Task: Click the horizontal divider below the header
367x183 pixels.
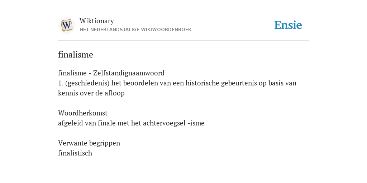Action: 183,41
